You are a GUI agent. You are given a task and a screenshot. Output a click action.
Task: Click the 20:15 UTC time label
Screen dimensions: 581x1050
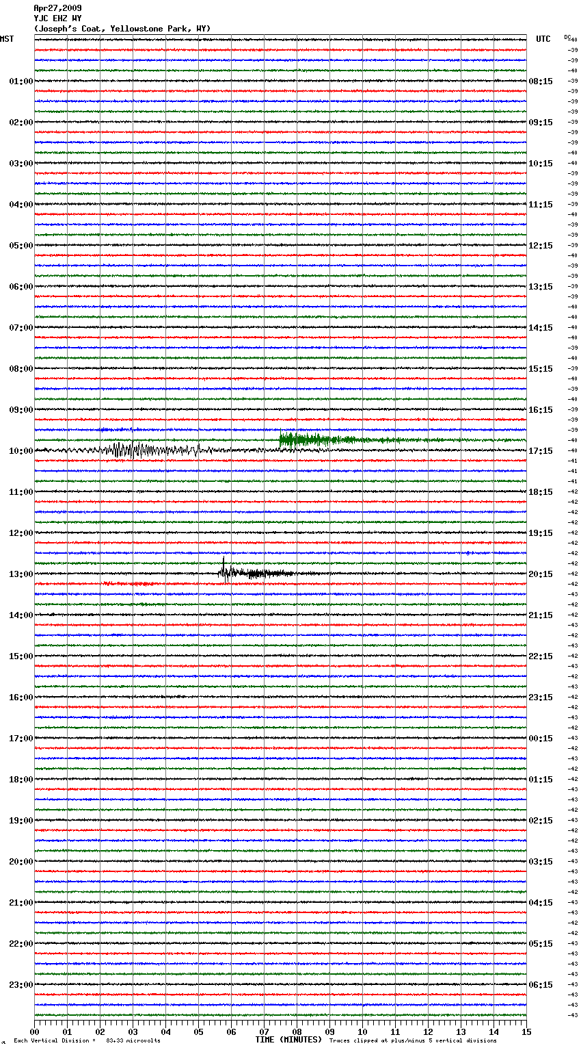[541, 574]
